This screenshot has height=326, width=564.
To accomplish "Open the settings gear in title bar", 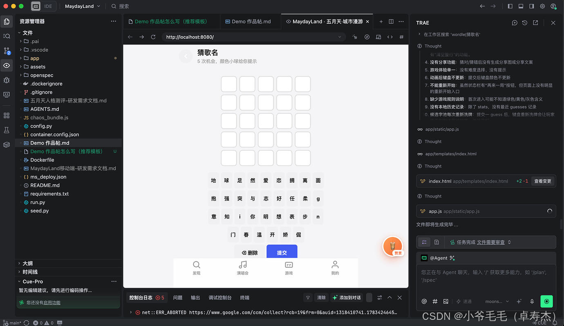I will 542,6.
